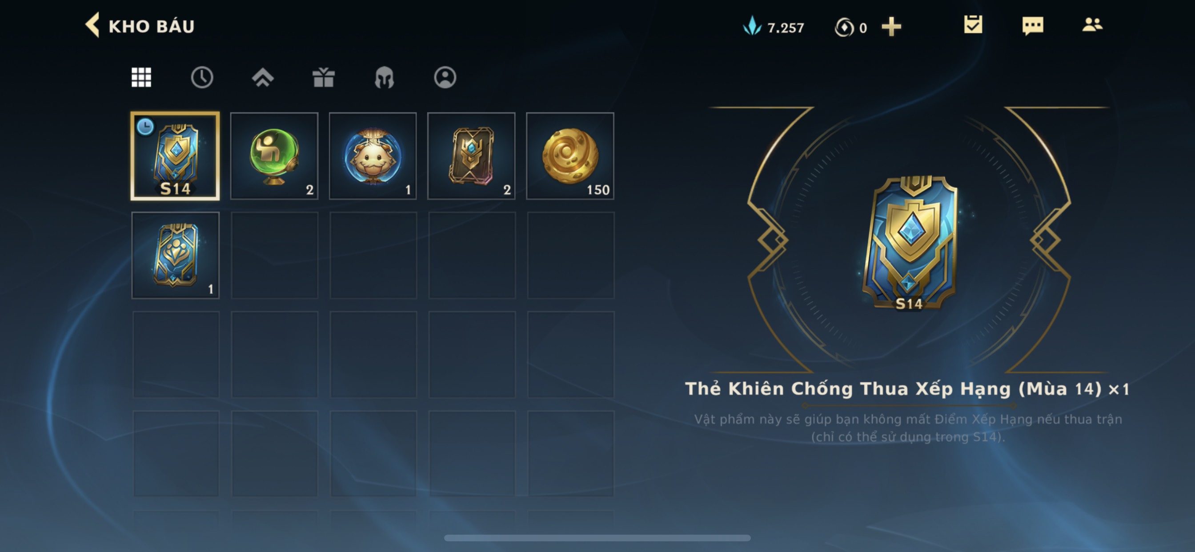The width and height of the screenshot is (1195, 552).
Task: Open the missions checklist icon
Action: click(973, 24)
